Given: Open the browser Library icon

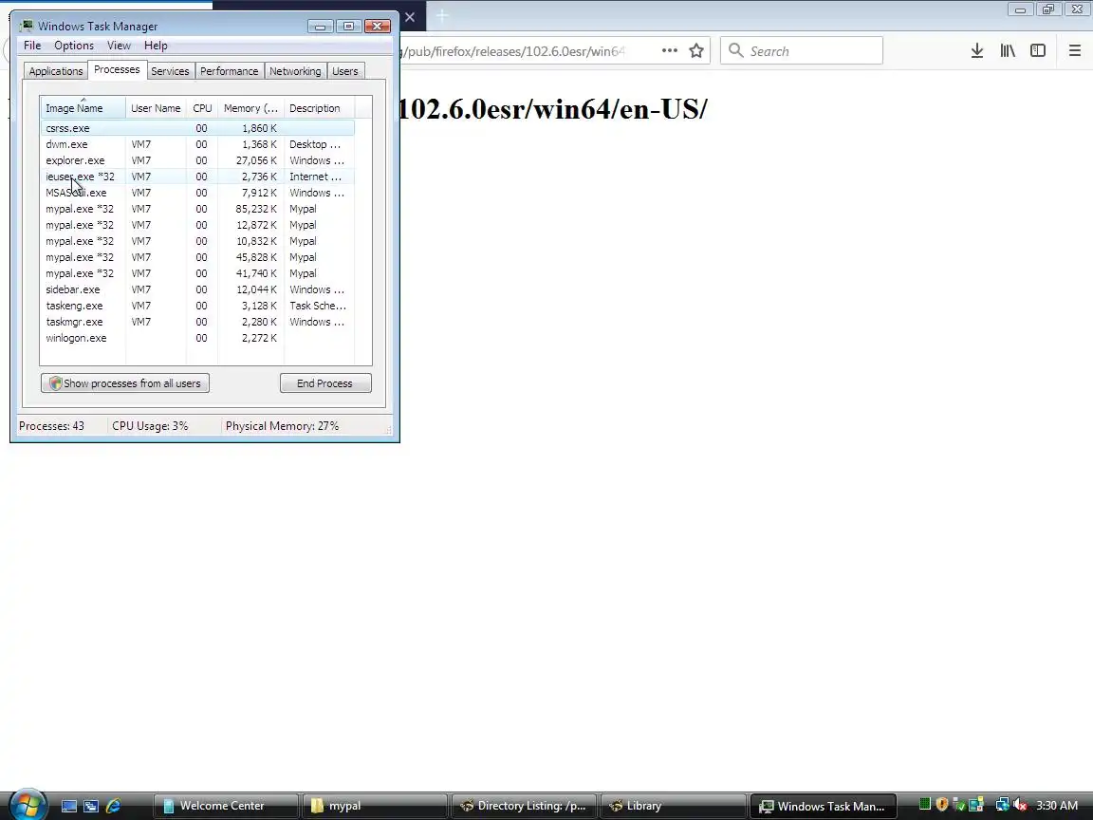Looking at the screenshot, I should (1008, 50).
